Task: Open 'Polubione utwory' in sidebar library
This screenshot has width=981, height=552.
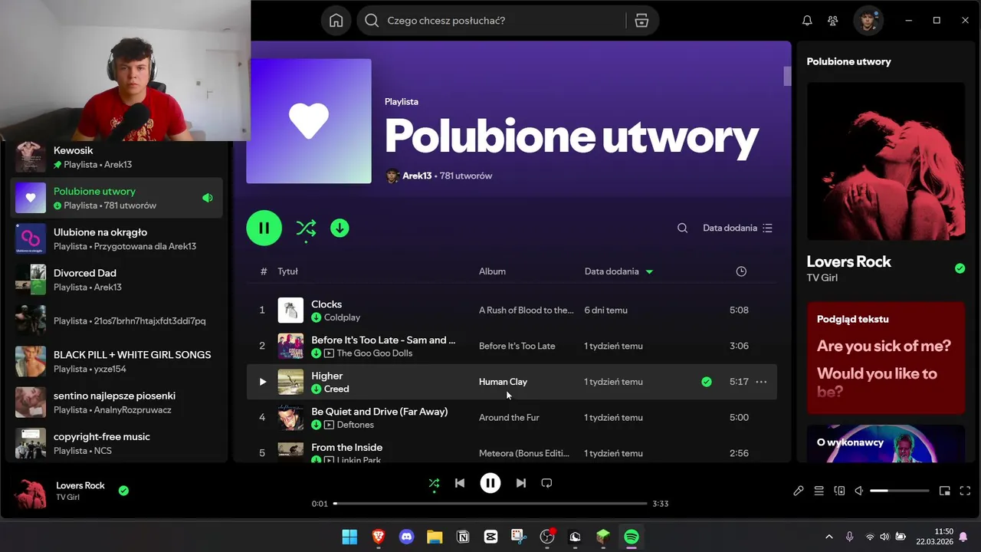Action: pyautogui.click(x=116, y=198)
